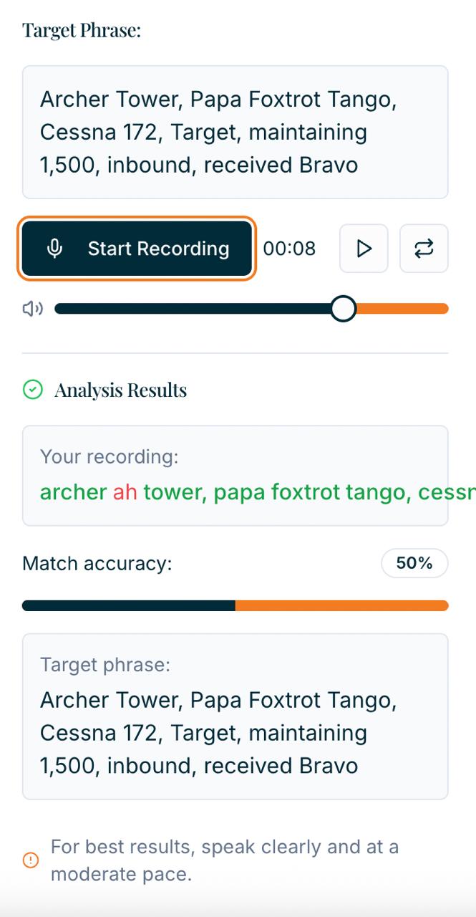476x917 pixels.
Task: Adjust the volume slider handle
Action: 344,308
